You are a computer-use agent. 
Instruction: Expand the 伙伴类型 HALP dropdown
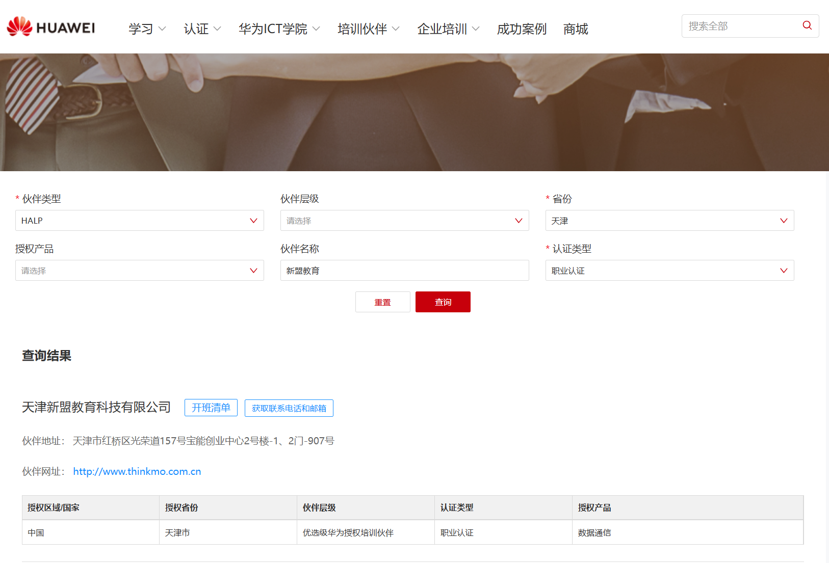coord(140,221)
